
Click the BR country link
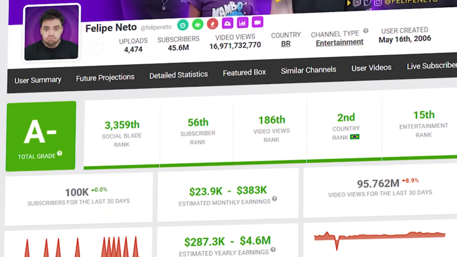286,44
